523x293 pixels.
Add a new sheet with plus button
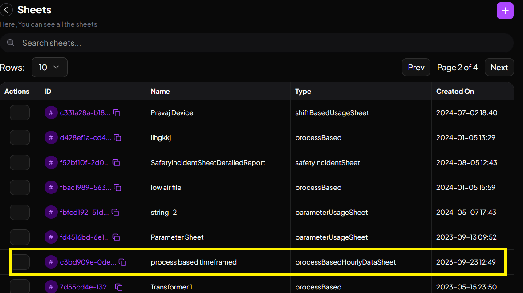point(505,11)
